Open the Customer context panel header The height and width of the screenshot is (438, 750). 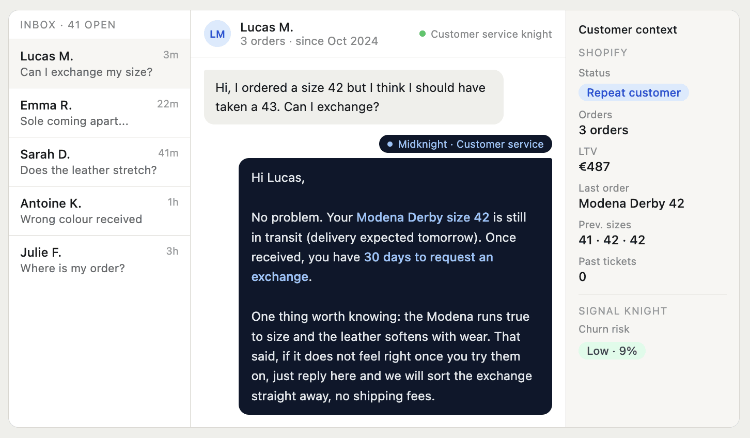tap(628, 30)
